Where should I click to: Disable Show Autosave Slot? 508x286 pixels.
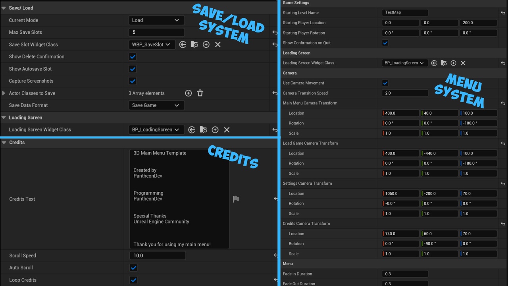pyautogui.click(x=133, y=69)
